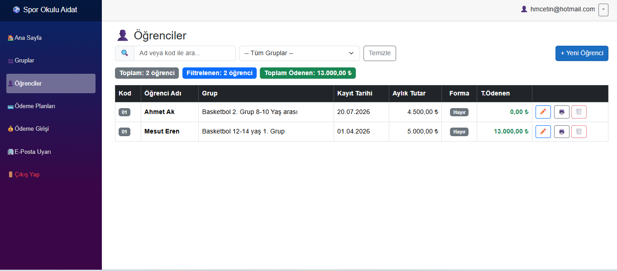Click Spor Okulu Aidat brand title

tap(50, 10)
